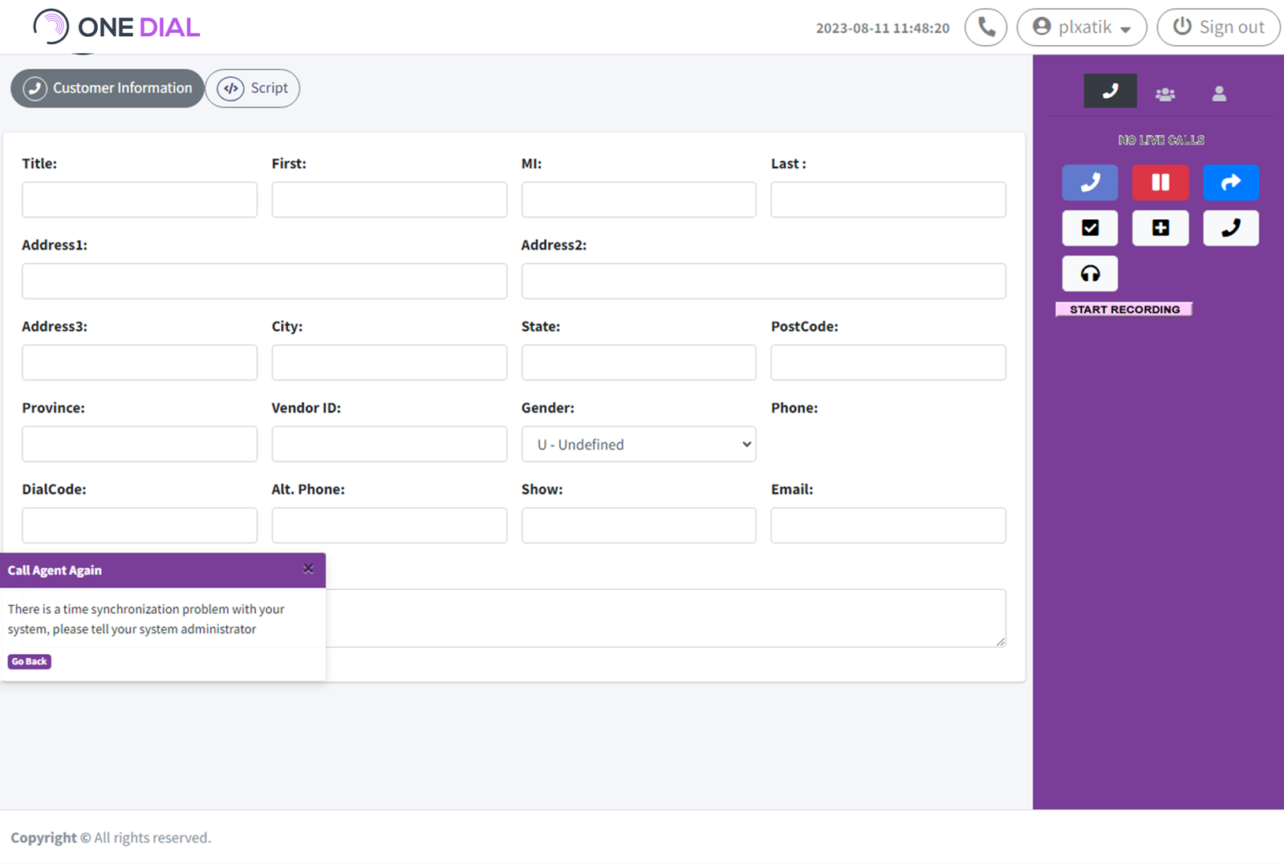Image resolution: width=1284 pixels, height=866 pixels.
Task: Open the plxatik account dropdown
Action: click(1082, 26)
